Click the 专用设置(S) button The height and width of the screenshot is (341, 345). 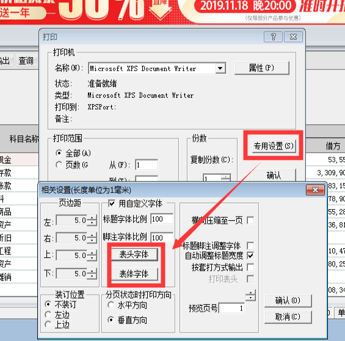point(274,146)
